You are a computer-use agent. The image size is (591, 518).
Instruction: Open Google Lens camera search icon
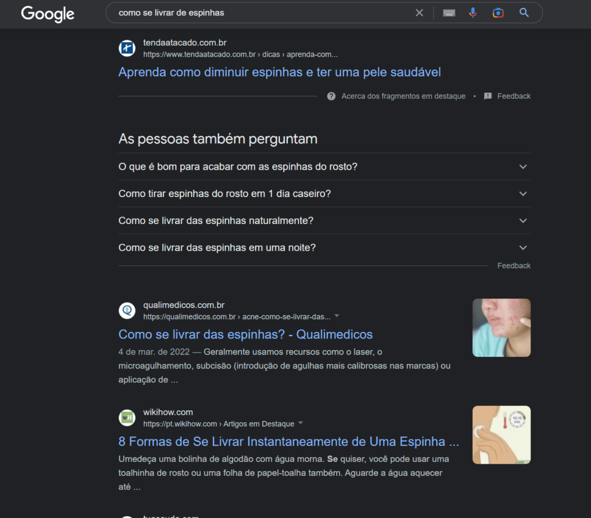498,13
